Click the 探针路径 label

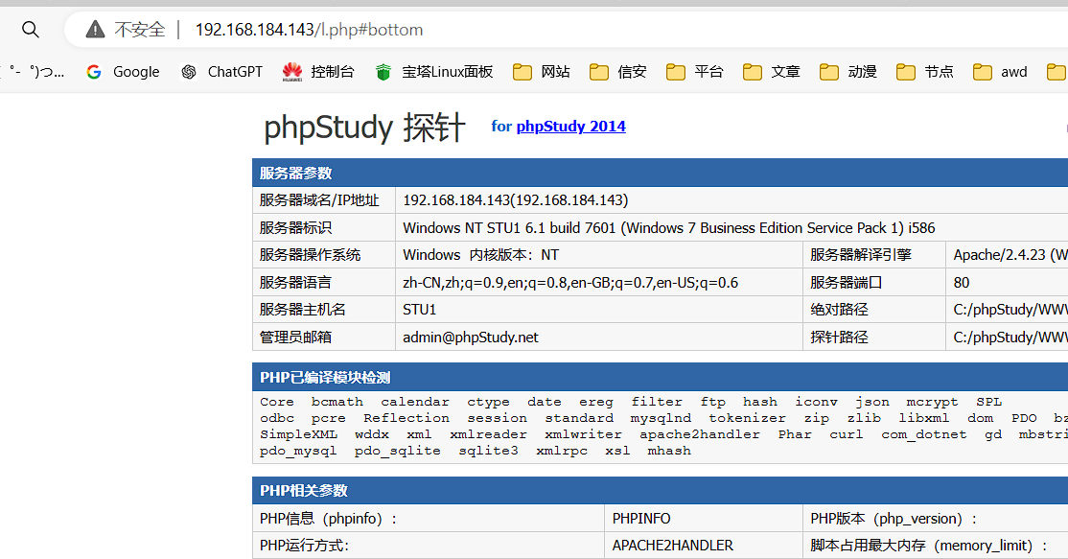839,338
